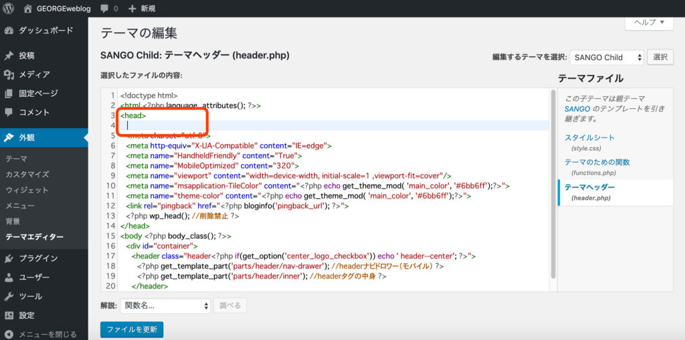Image resolution: width=685 pixels, height=340 pixels.
Task: Go to カスタマイズ submenu
Action: coord(27,174)
